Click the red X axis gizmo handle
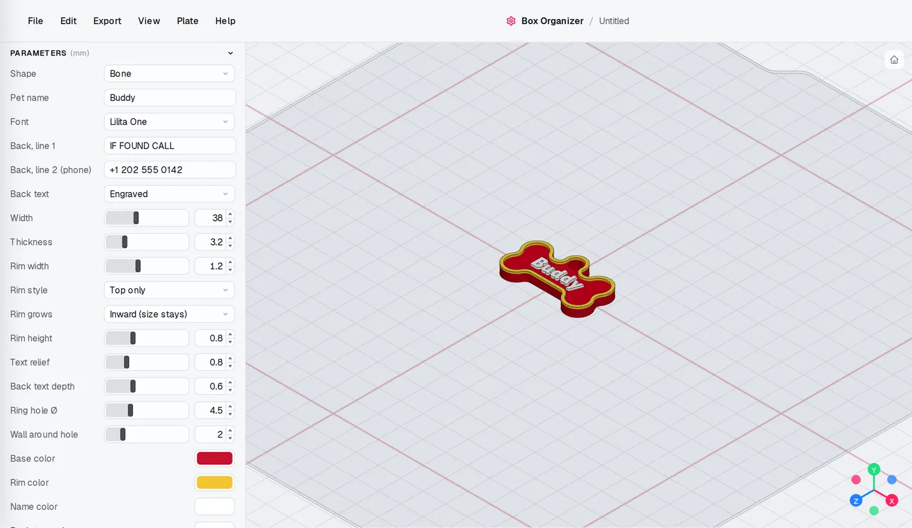The height and width of the screenshot is (528, 912). [x=892, y=501]
